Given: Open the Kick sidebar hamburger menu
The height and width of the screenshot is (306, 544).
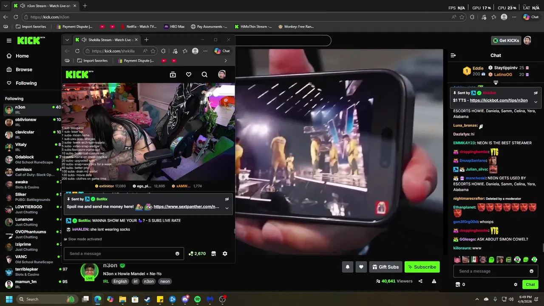Looking at the screenshot, I should [x=9, y=40].
